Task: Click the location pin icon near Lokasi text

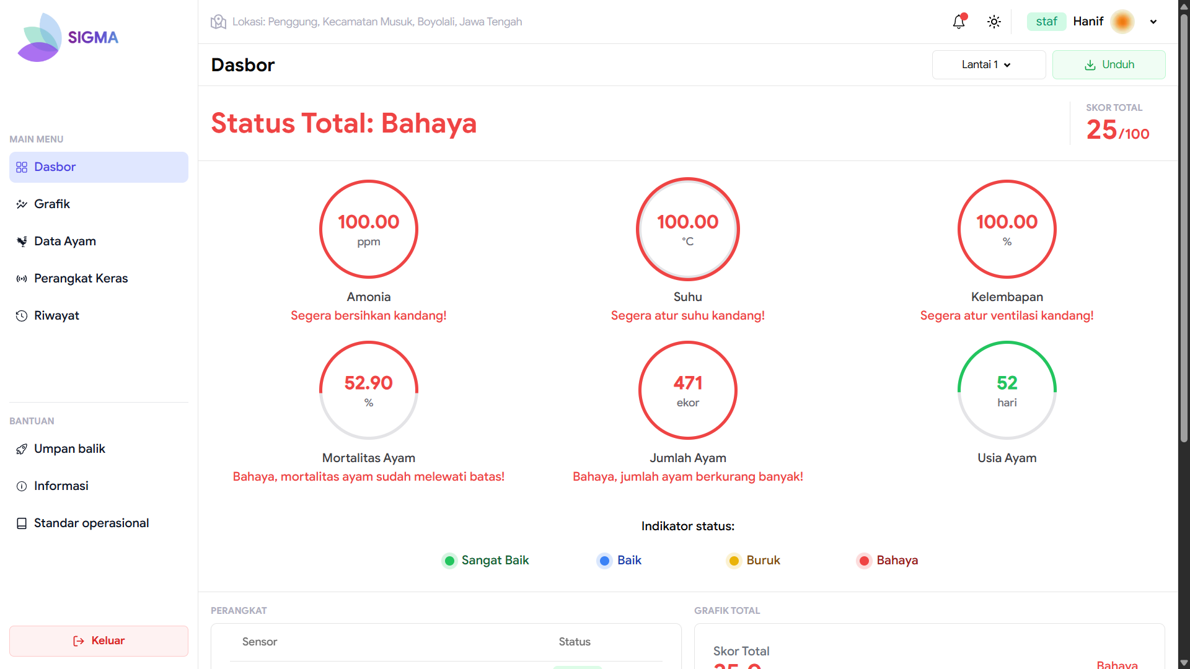Action: (x=218, y=21)
